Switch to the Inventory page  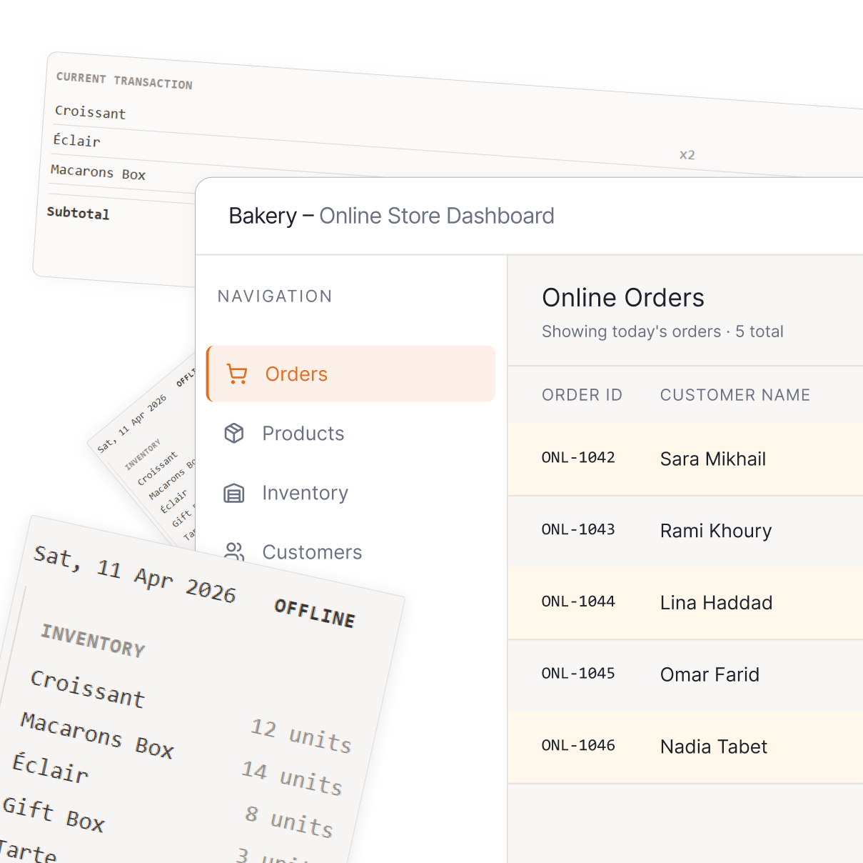(305, 493)
